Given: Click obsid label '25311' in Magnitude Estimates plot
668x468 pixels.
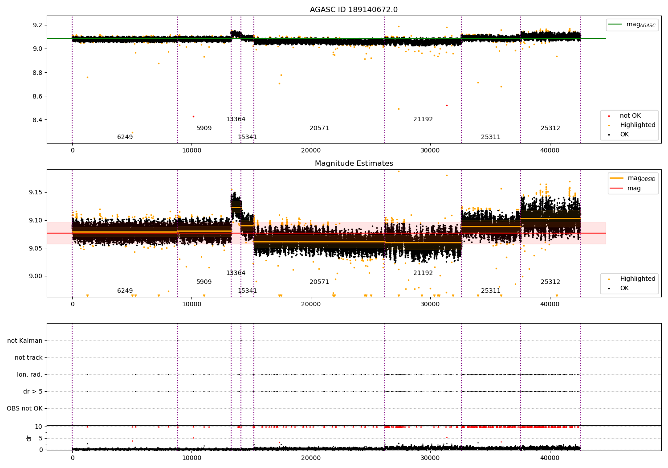Looking at the screenshot, I should point(491,291).
